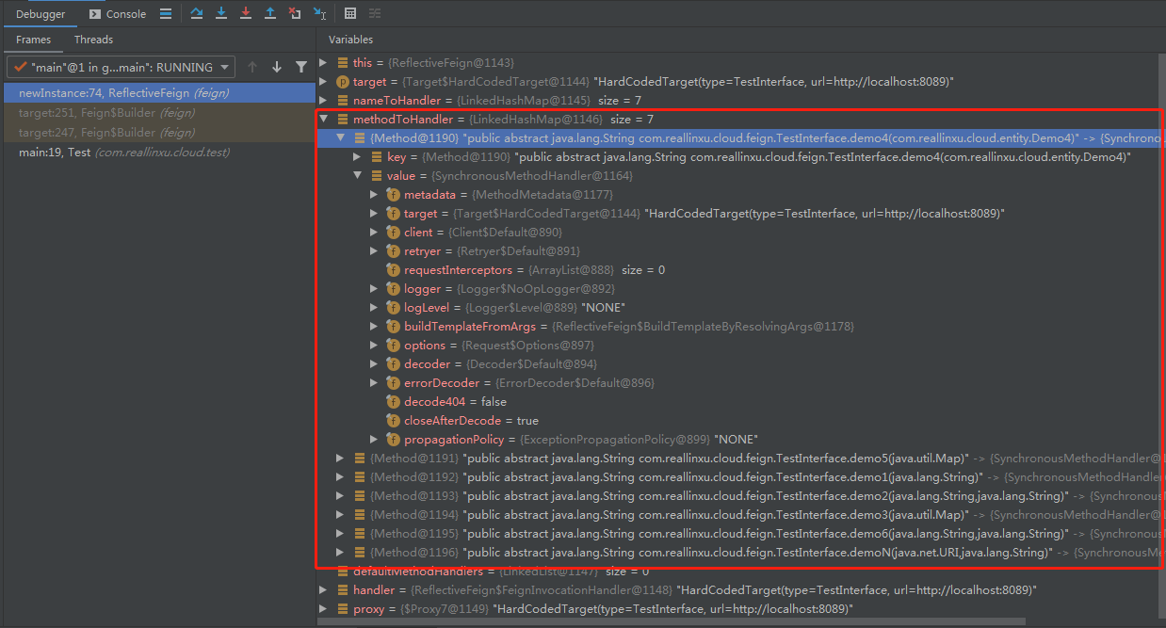Click field icon beside closeAfterDecode
Viewport: 1166px width, 628px height.
coord(394,421)
